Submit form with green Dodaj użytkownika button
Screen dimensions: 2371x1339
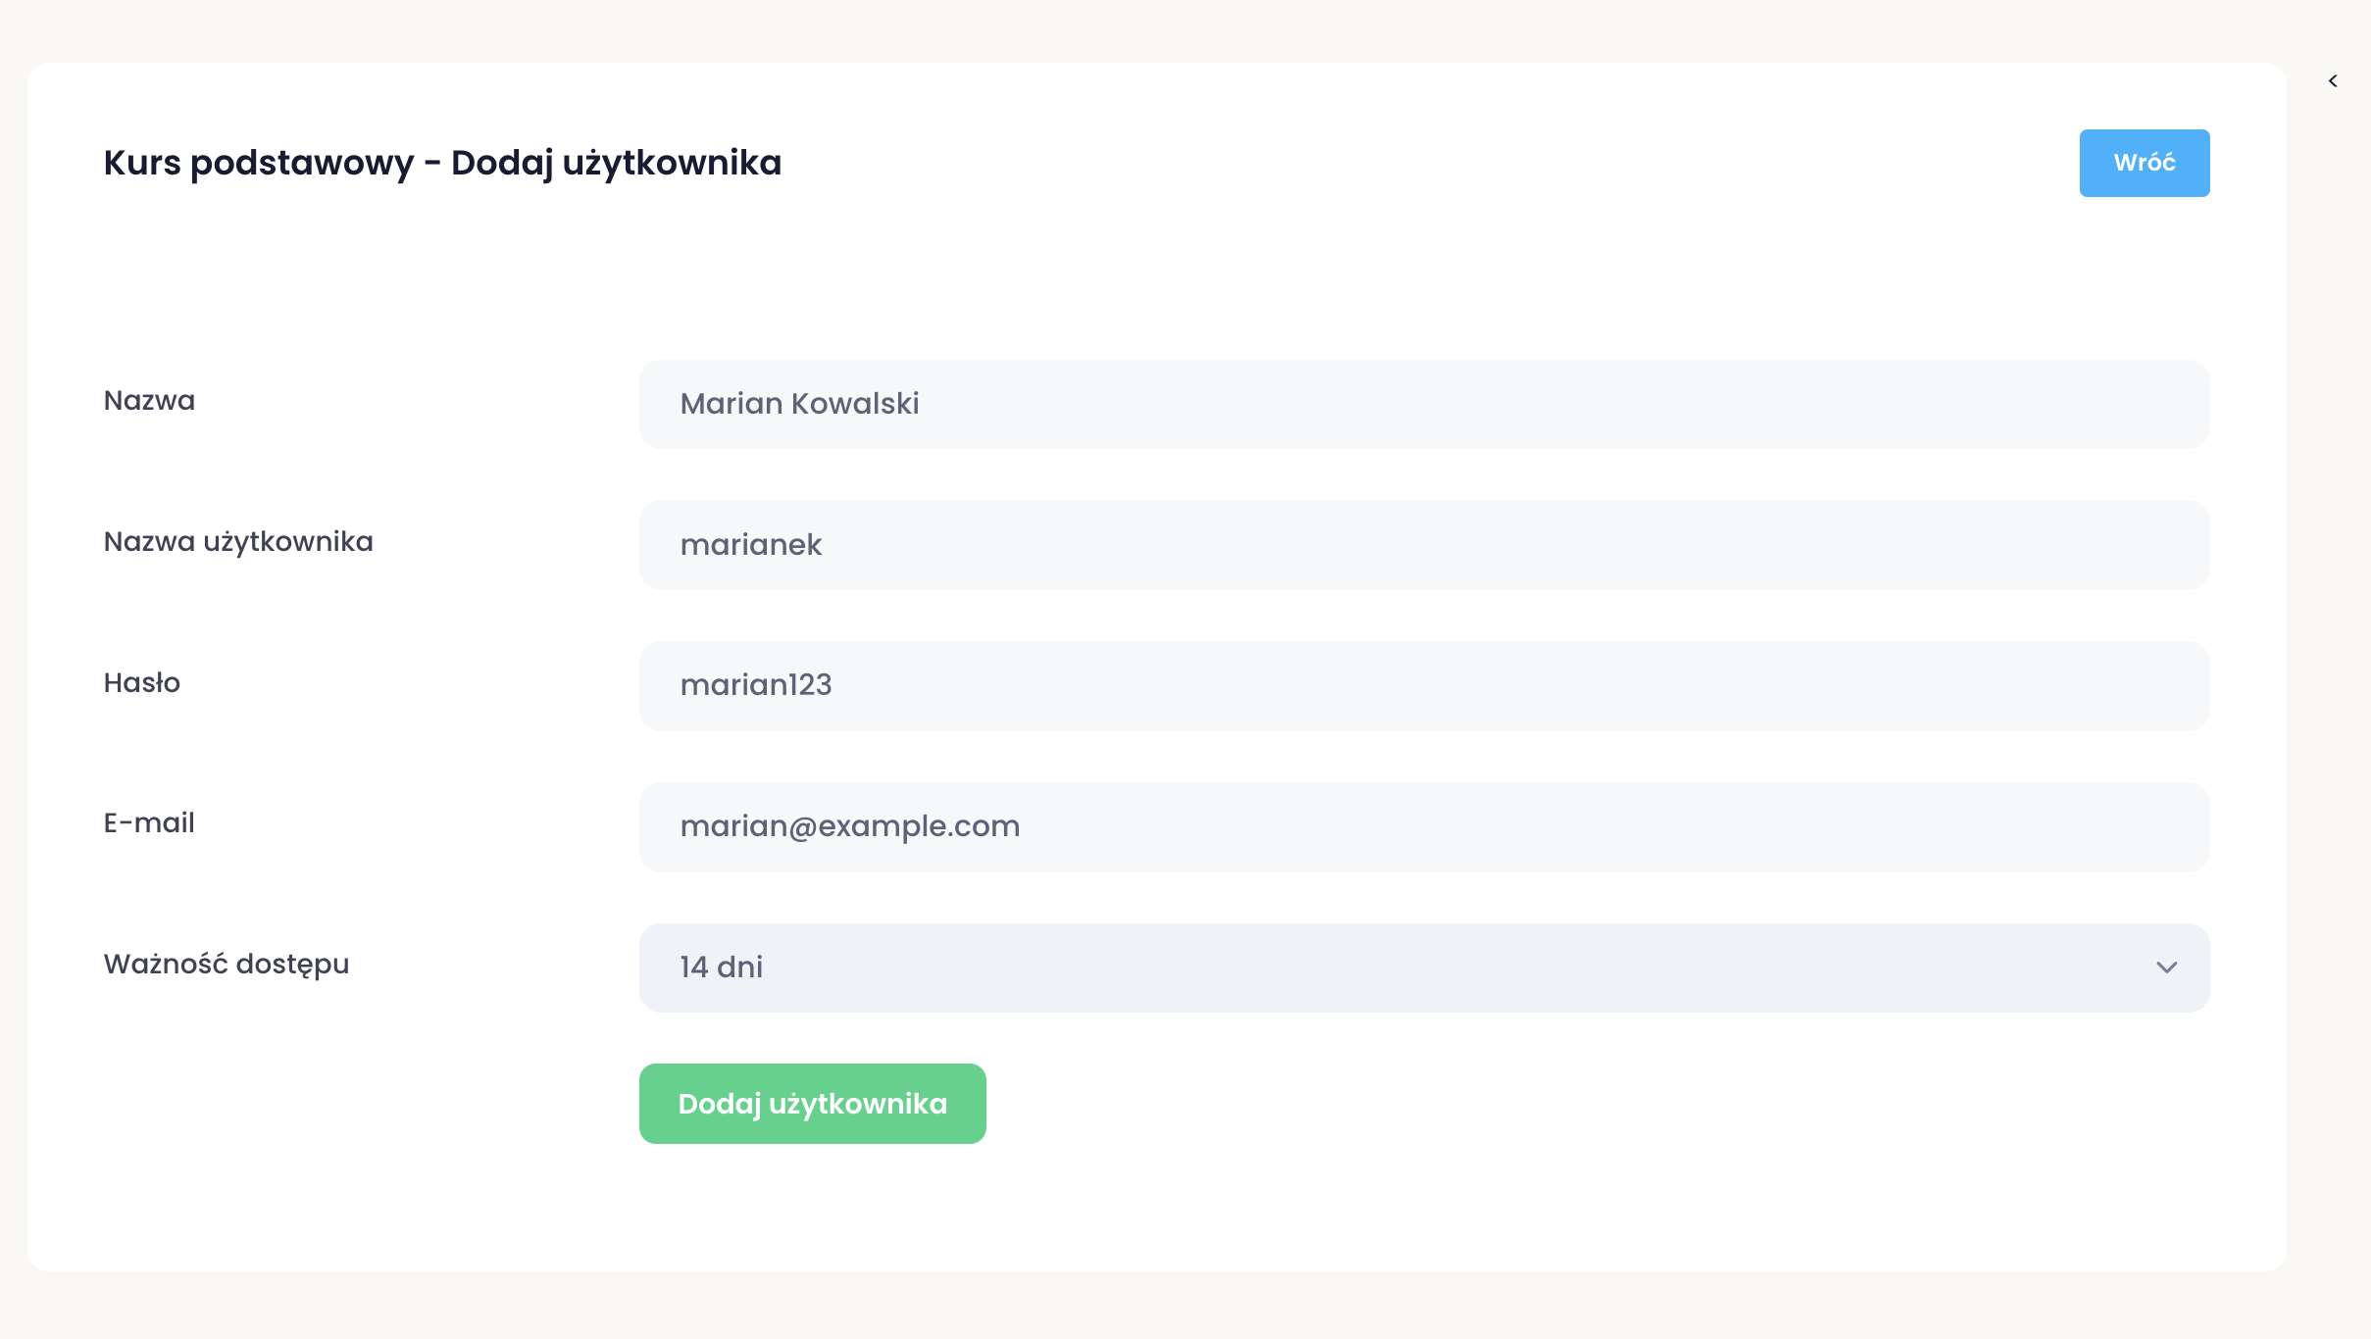click(812, 1104)
